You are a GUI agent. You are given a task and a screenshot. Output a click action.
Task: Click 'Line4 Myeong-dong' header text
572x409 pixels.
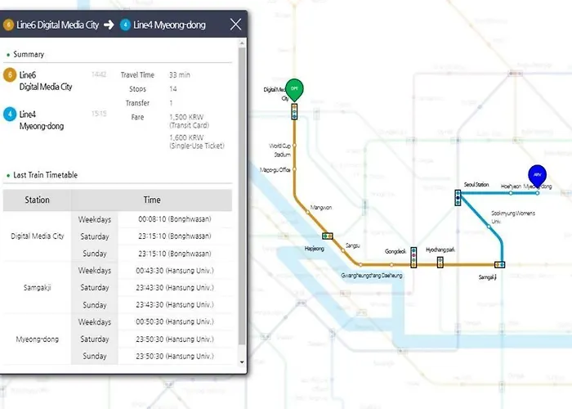tap(169, 25)
